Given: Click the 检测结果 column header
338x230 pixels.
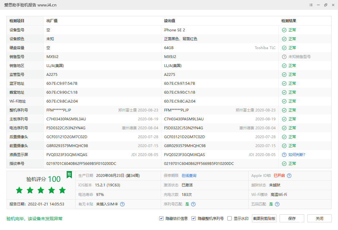Looking at the screenshot, I should (289, 21).
